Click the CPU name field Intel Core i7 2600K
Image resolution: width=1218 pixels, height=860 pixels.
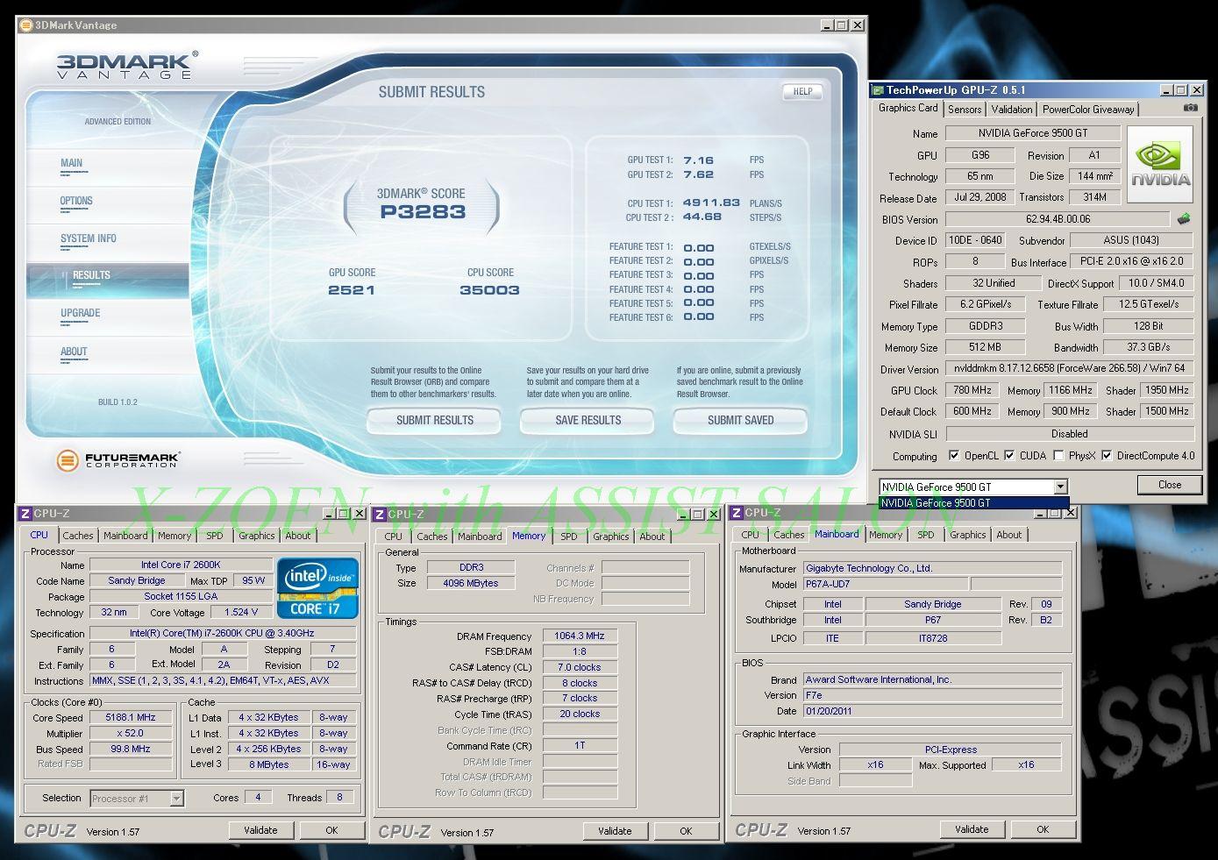click(181, 565)
